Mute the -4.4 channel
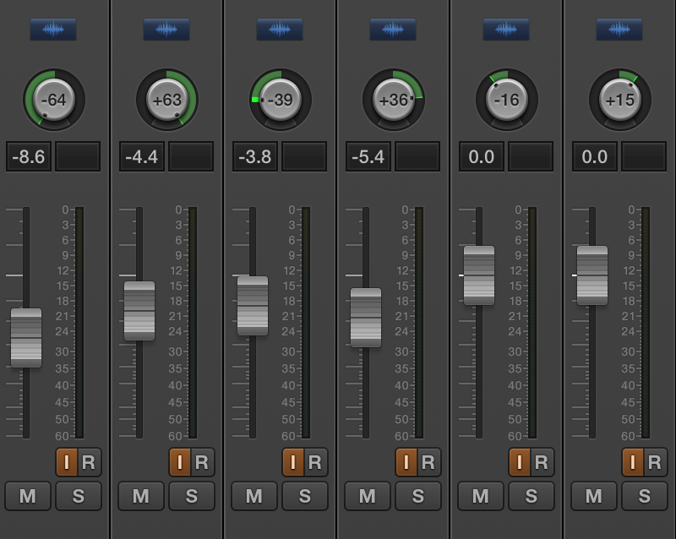 click(141, 496)
